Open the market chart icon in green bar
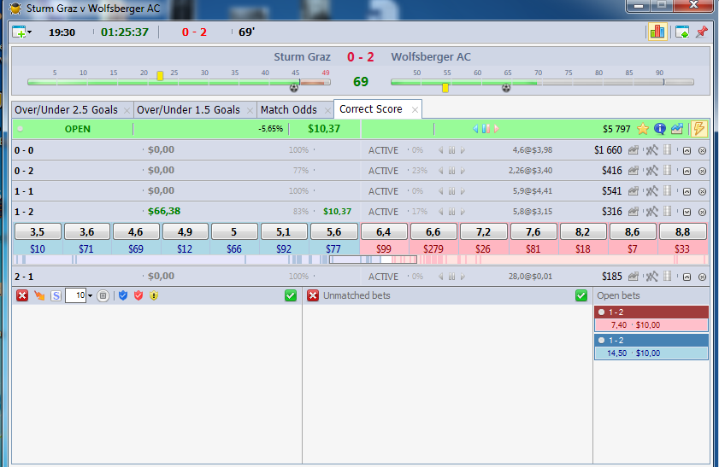This screenshot has width=719, height=467. (x=677, y=129)
